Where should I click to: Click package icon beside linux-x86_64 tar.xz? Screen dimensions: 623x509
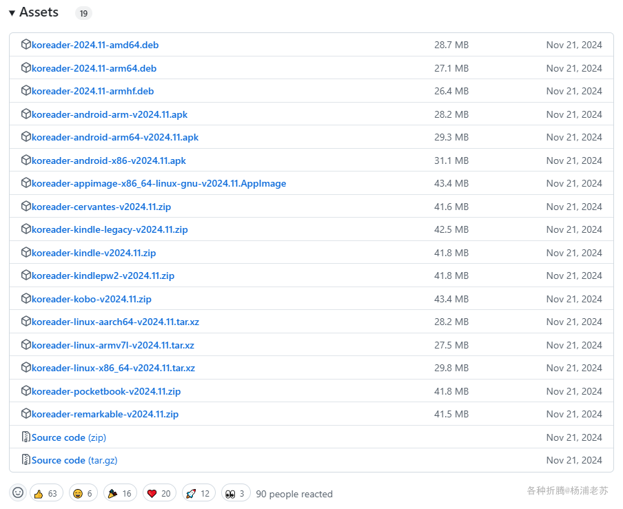25,367
